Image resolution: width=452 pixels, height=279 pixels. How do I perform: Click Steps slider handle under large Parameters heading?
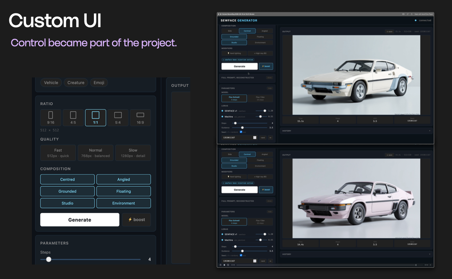click(x=49, y=259)
